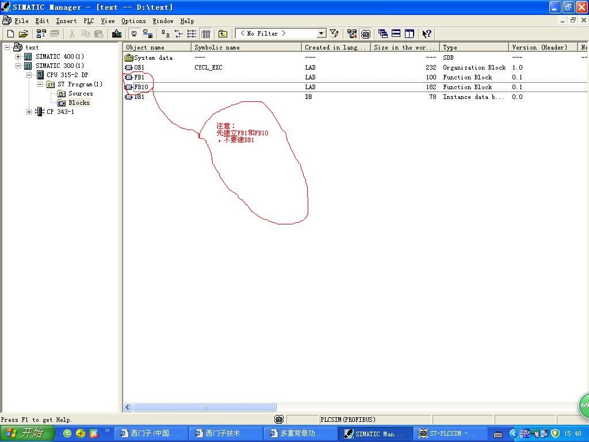Open the Window menu
The height and width of the screenshot is (442, 589).
[163, 21]
